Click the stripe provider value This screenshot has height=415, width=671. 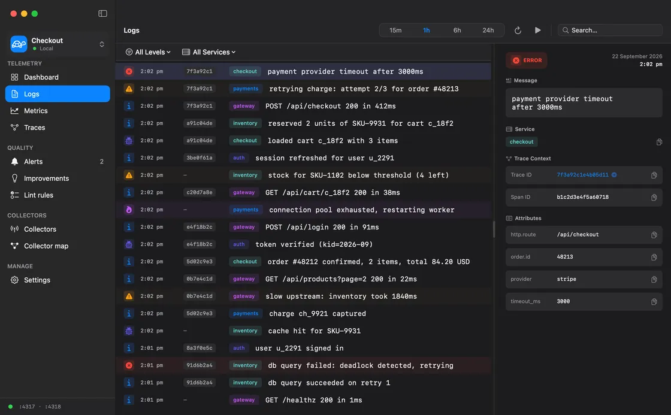click(566, 280)
